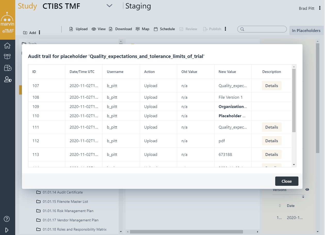The width and height of the screenshot is (325, 235).
Task: Close the audit trail dialog
Action: click(x=287, y=181)
